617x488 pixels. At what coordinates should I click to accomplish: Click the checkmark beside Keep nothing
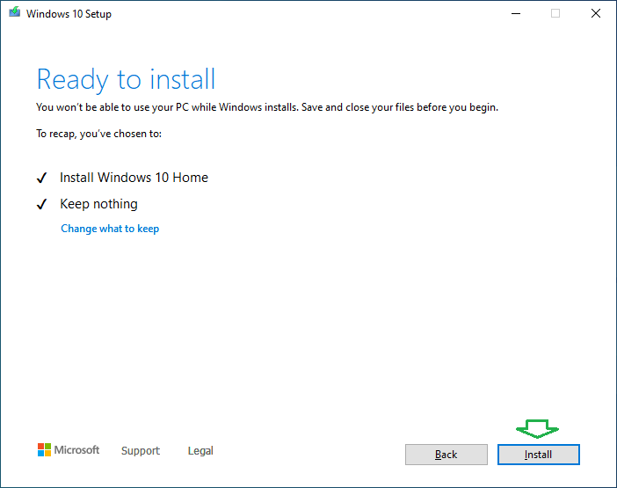coord(41,204)
